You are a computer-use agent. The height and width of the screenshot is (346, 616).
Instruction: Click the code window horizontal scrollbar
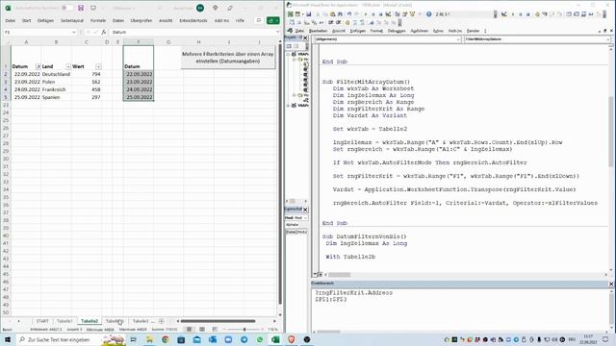point(340,275)
